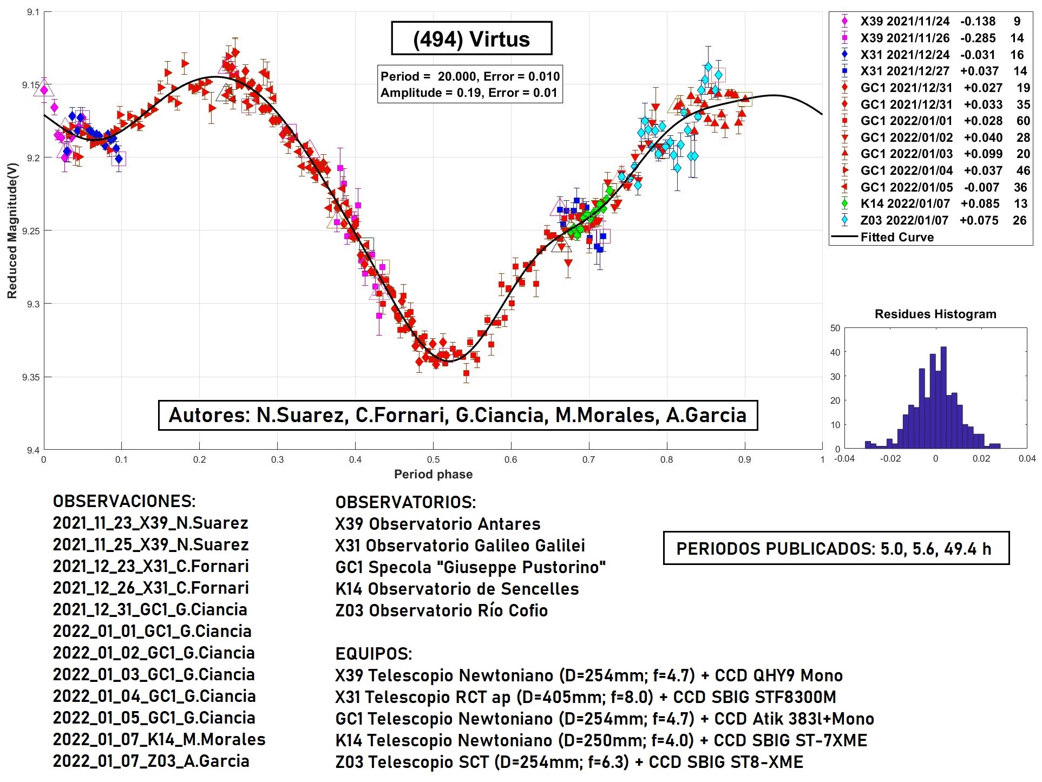Click Z03 Observatorio Río Cofio line
This screenshot has height=782, width=1042.
(x=442, y=610)
